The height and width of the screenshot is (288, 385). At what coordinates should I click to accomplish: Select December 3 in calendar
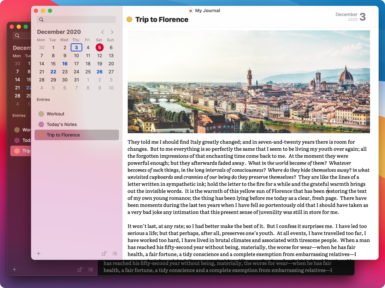coord(76,48)
